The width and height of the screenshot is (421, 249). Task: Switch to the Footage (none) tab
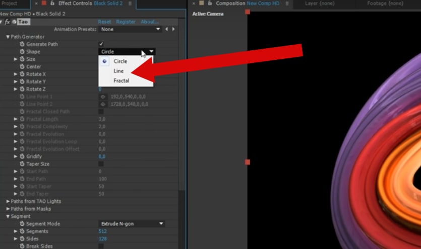coord(385,4)
